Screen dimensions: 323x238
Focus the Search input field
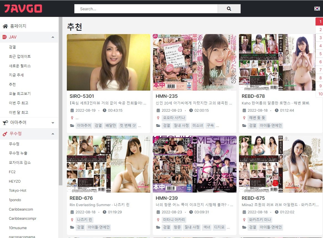(146, 9)
